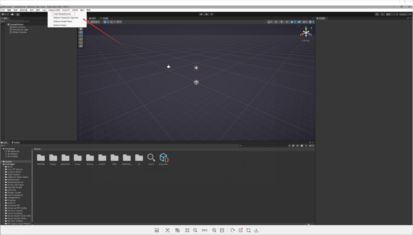Viewport: 413px width, 235px height.
Task: Open the RebornSDK folder in Assets
Action: [65, 159]
